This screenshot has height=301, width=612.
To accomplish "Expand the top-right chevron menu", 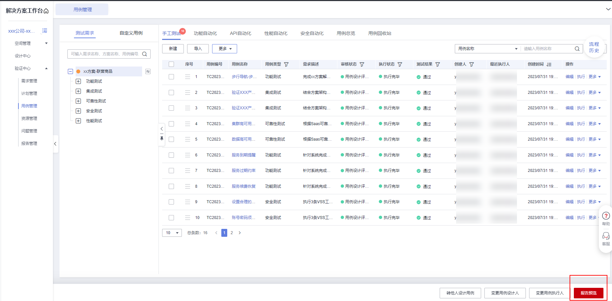I will click(x=608, y=9).
